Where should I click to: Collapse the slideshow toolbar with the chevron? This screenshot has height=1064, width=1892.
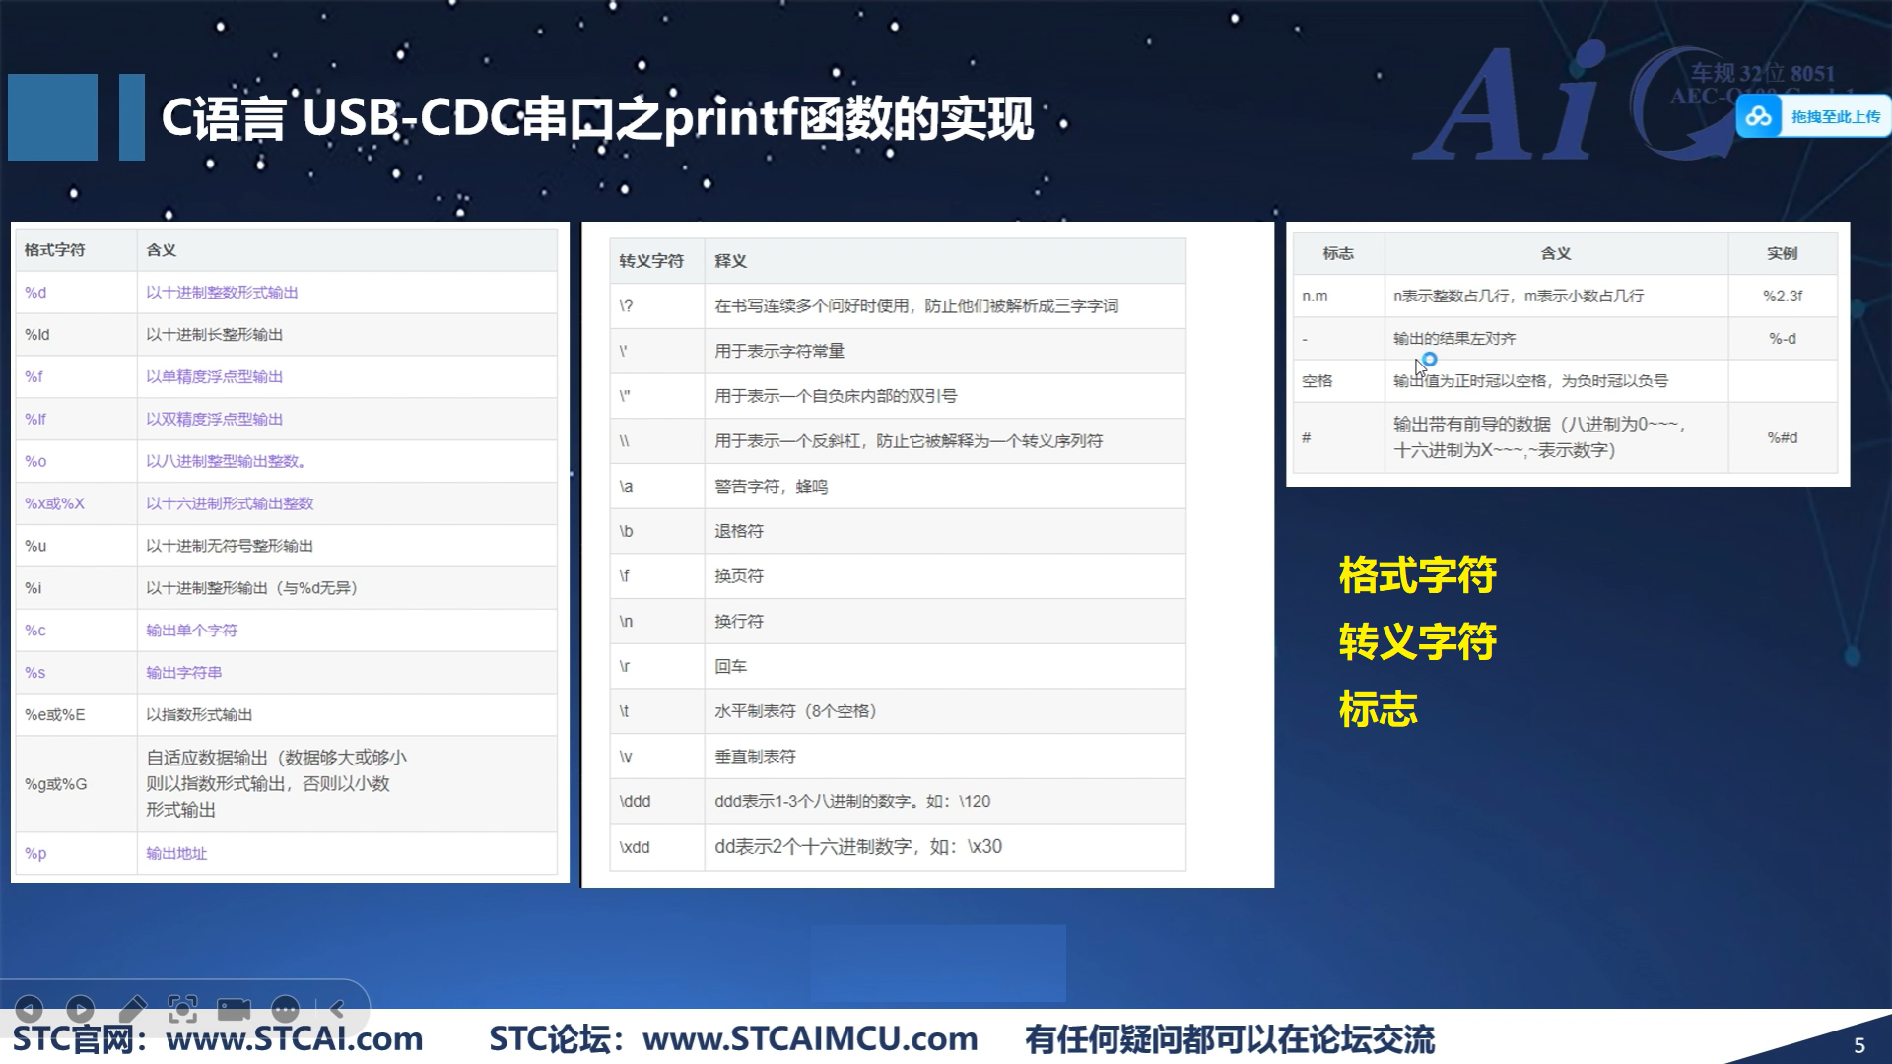point(337,1009)
